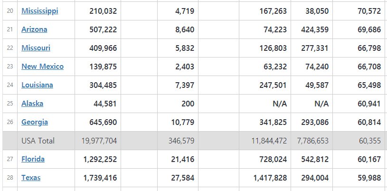Screen dimensions: 387x191
Task: Click Florida deaths value 21,416
Action: click(182, 159)
